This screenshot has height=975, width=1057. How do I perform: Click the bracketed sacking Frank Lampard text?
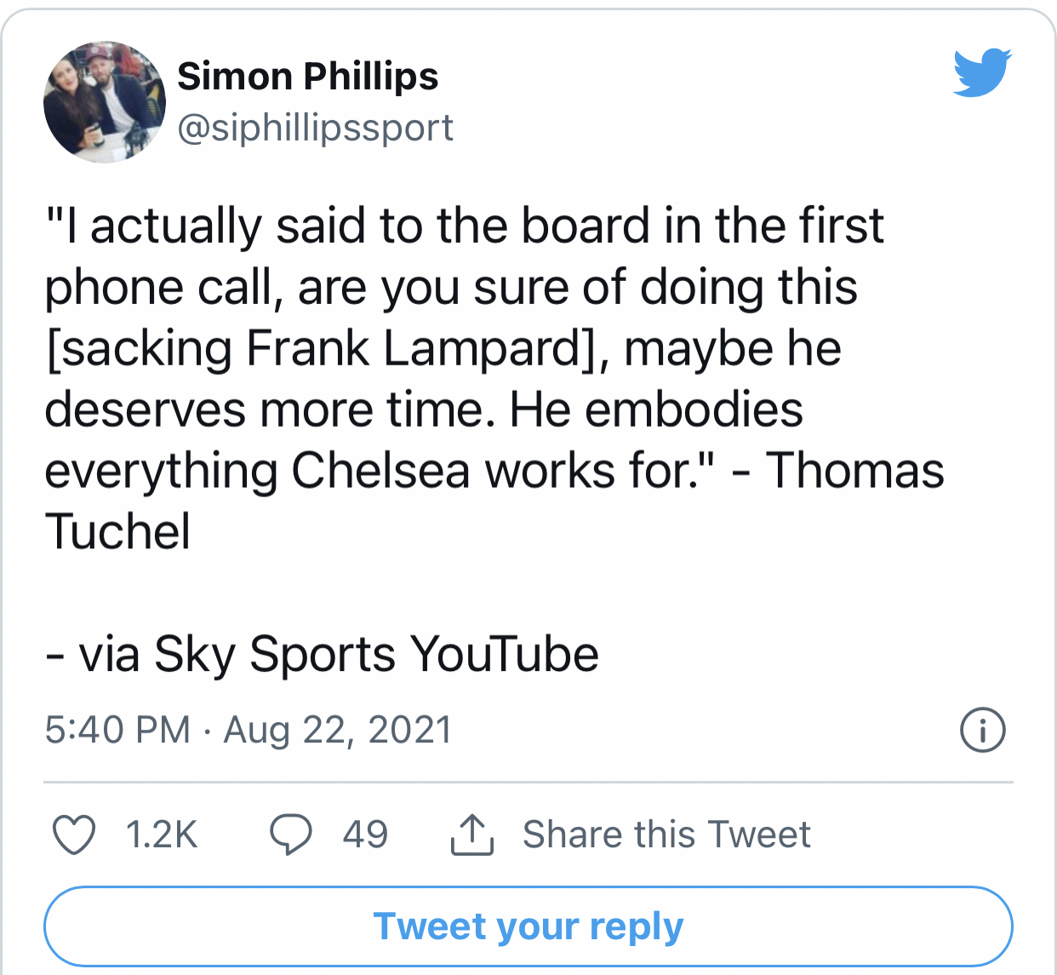327,349
